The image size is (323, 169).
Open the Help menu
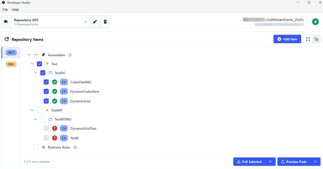tap(15, 10)
